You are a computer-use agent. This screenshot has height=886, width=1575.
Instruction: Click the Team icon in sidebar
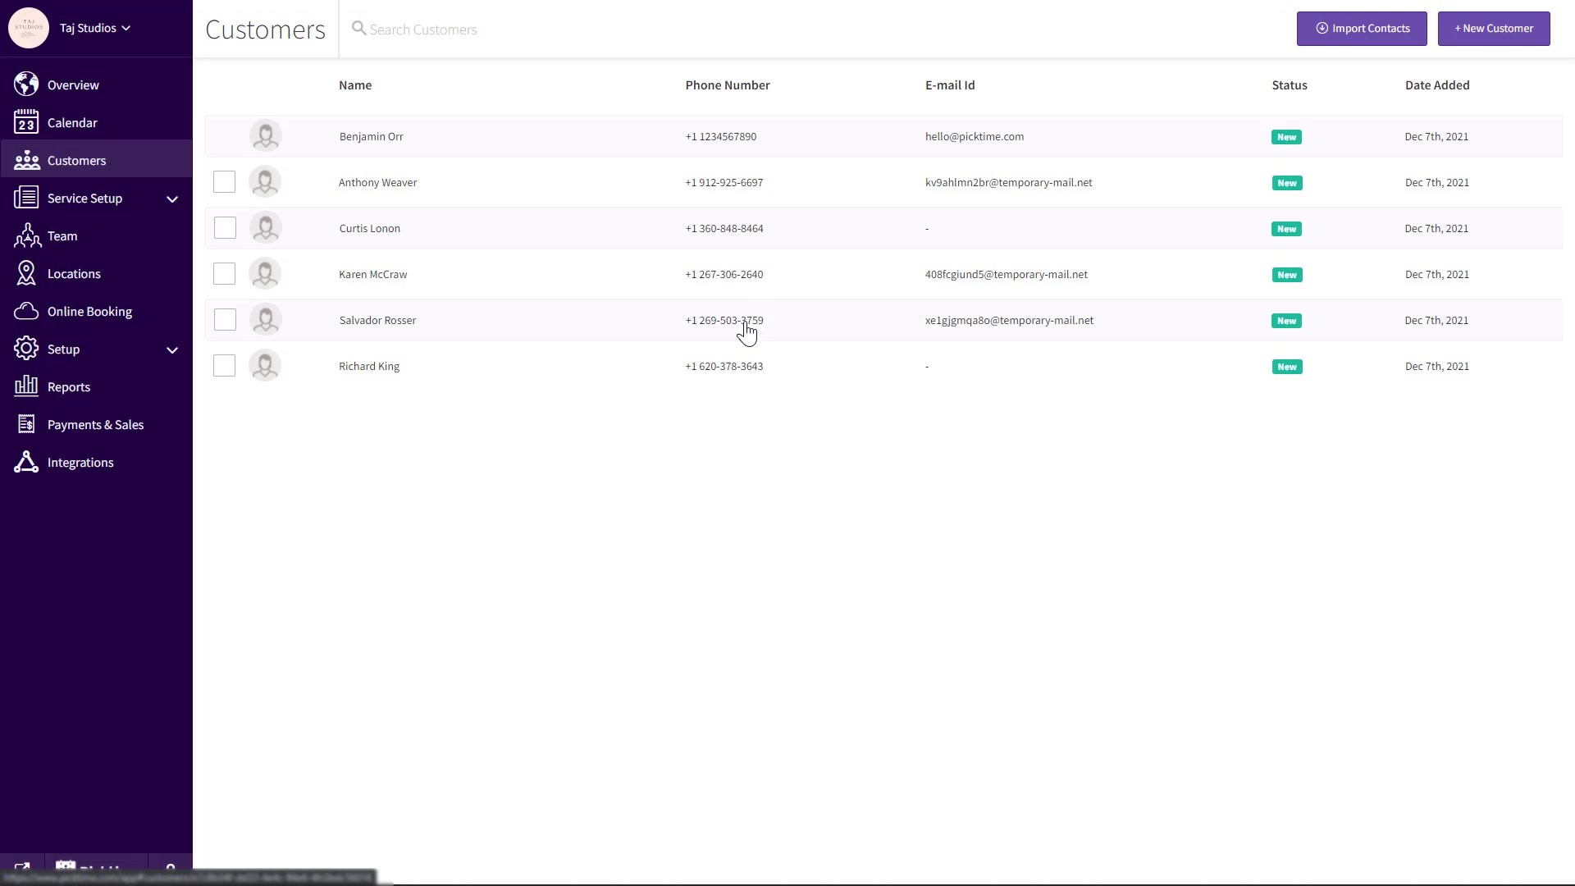tap(26, 236)
